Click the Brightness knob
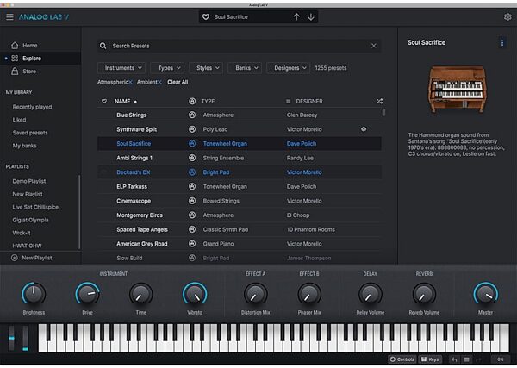This screenshot has height=368, width=517. coord(34,294)
